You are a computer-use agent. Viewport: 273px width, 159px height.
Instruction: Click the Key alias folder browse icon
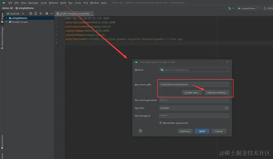pyautogui.click(x=226, y=108)
